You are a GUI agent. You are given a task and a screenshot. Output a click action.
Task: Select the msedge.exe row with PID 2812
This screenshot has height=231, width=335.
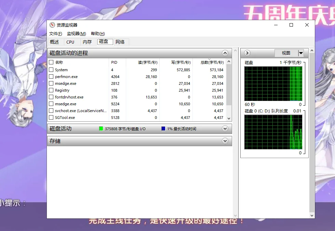(137, 83)
